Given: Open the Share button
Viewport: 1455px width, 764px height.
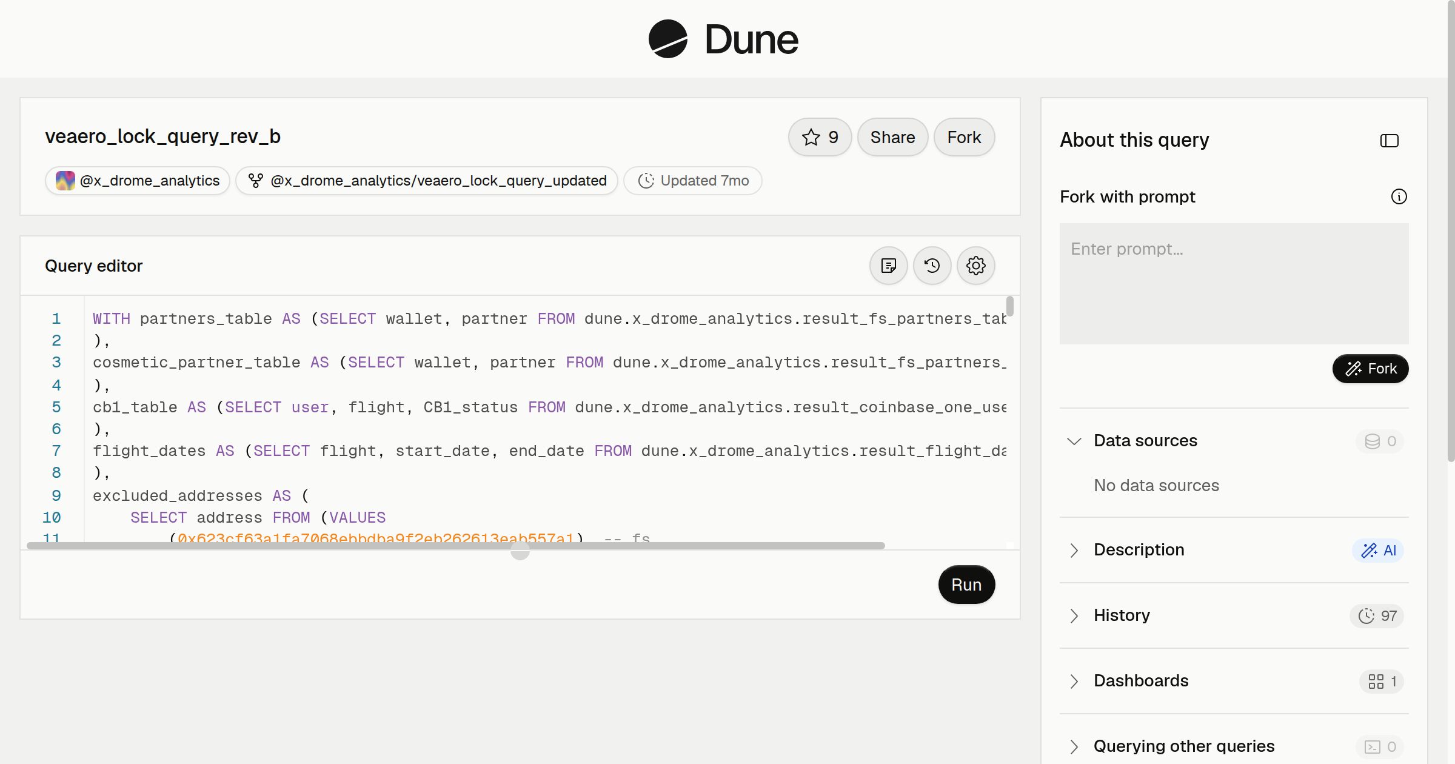Looking at the screenshot, I should (892, 137).
